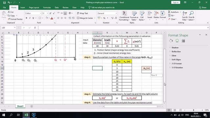
Task: Open the number format General dropdown
Action: click(116, 13)
